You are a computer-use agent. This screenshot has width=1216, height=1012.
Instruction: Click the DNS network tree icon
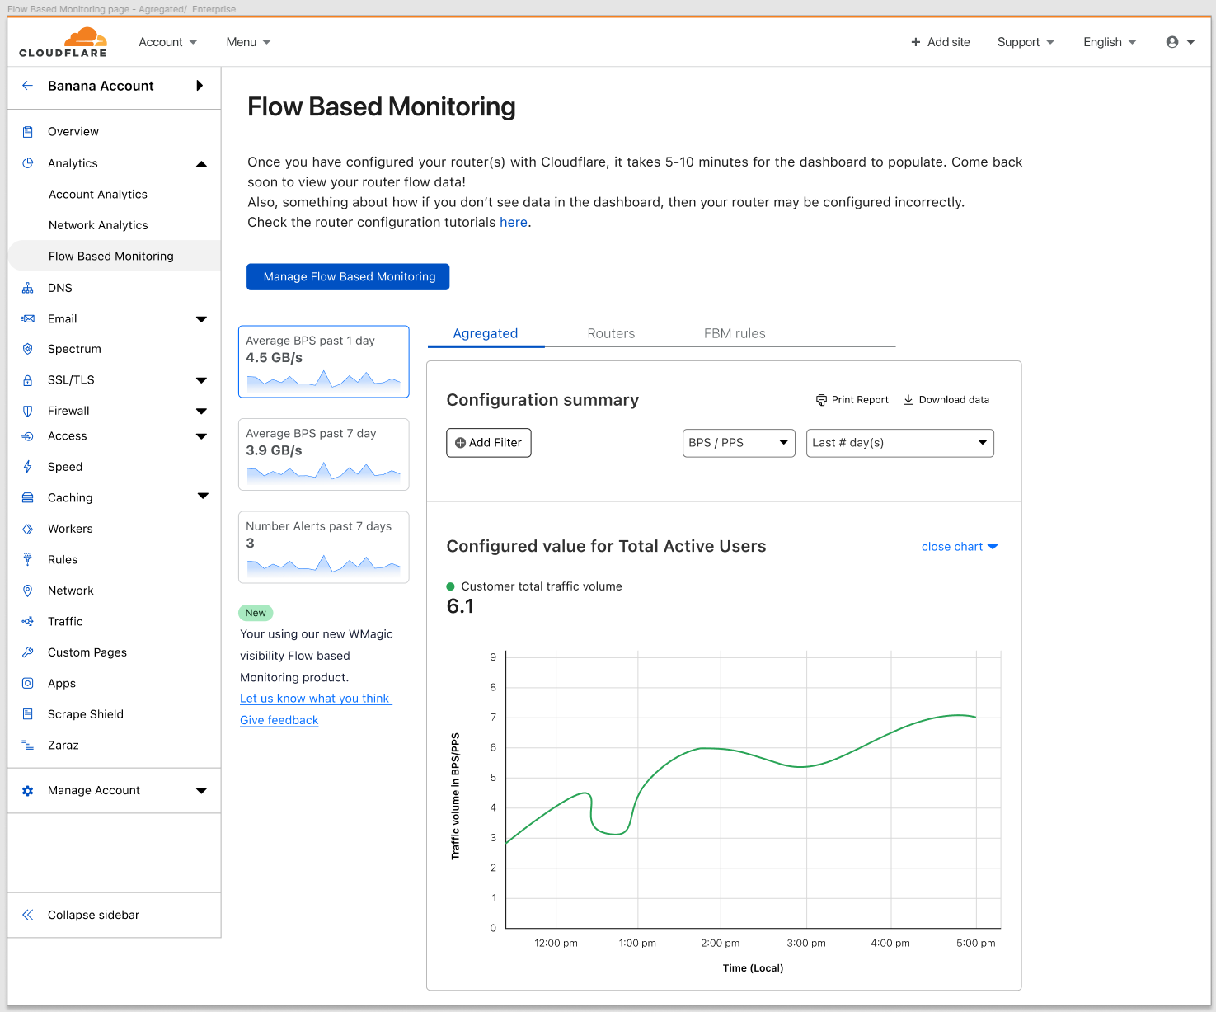point(28,288)
